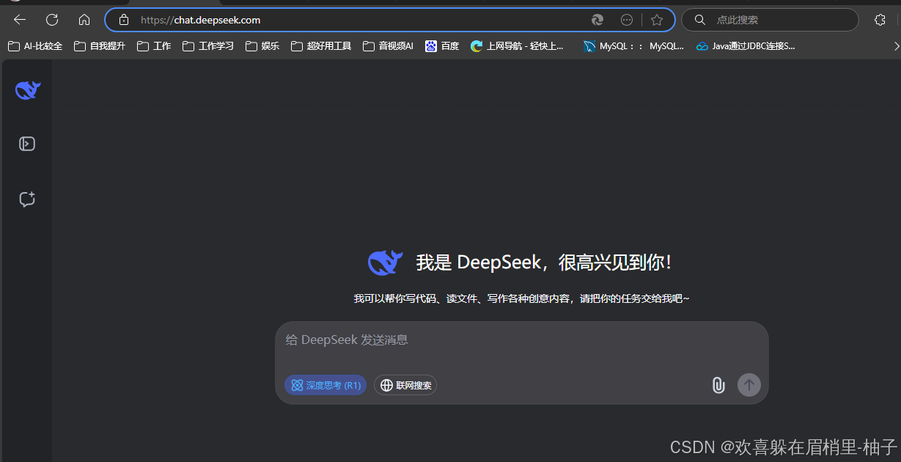The image size is (901, 462).
Task: Reload the page with refresh icon
Action: [52, 20]
